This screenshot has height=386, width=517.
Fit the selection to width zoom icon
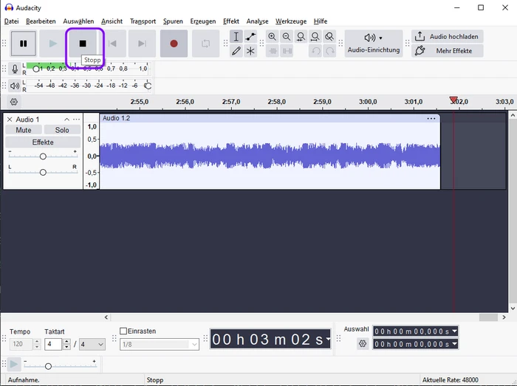click(x=301, y=37)
